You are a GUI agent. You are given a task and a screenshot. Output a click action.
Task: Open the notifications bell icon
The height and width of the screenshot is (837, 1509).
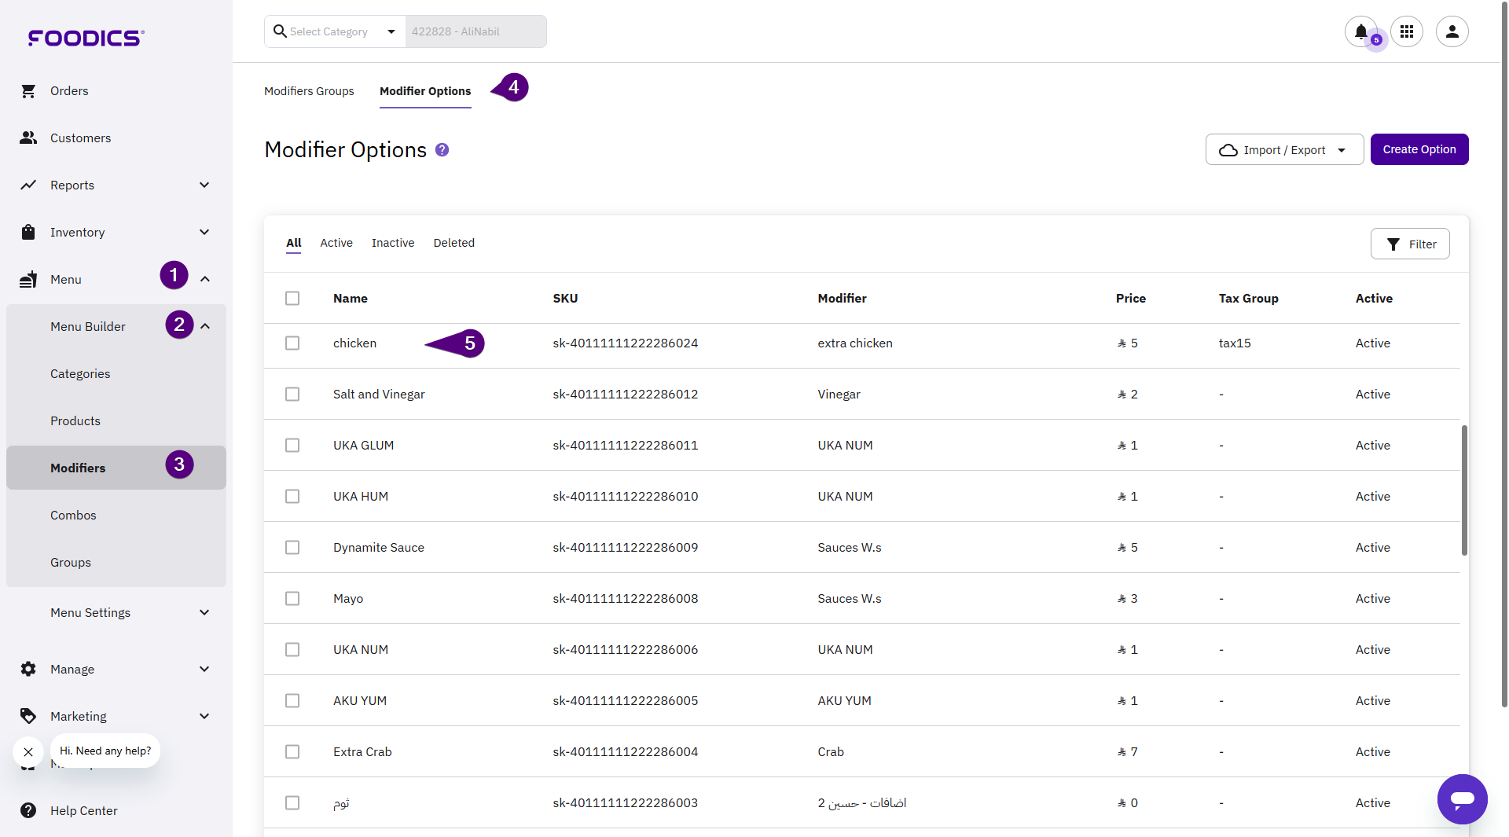click(x=1360, y=31)
